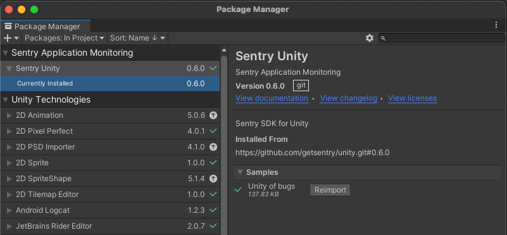Click the Sentry SDK for Unity description
507x235 pixels.
(x=272, y=124)
